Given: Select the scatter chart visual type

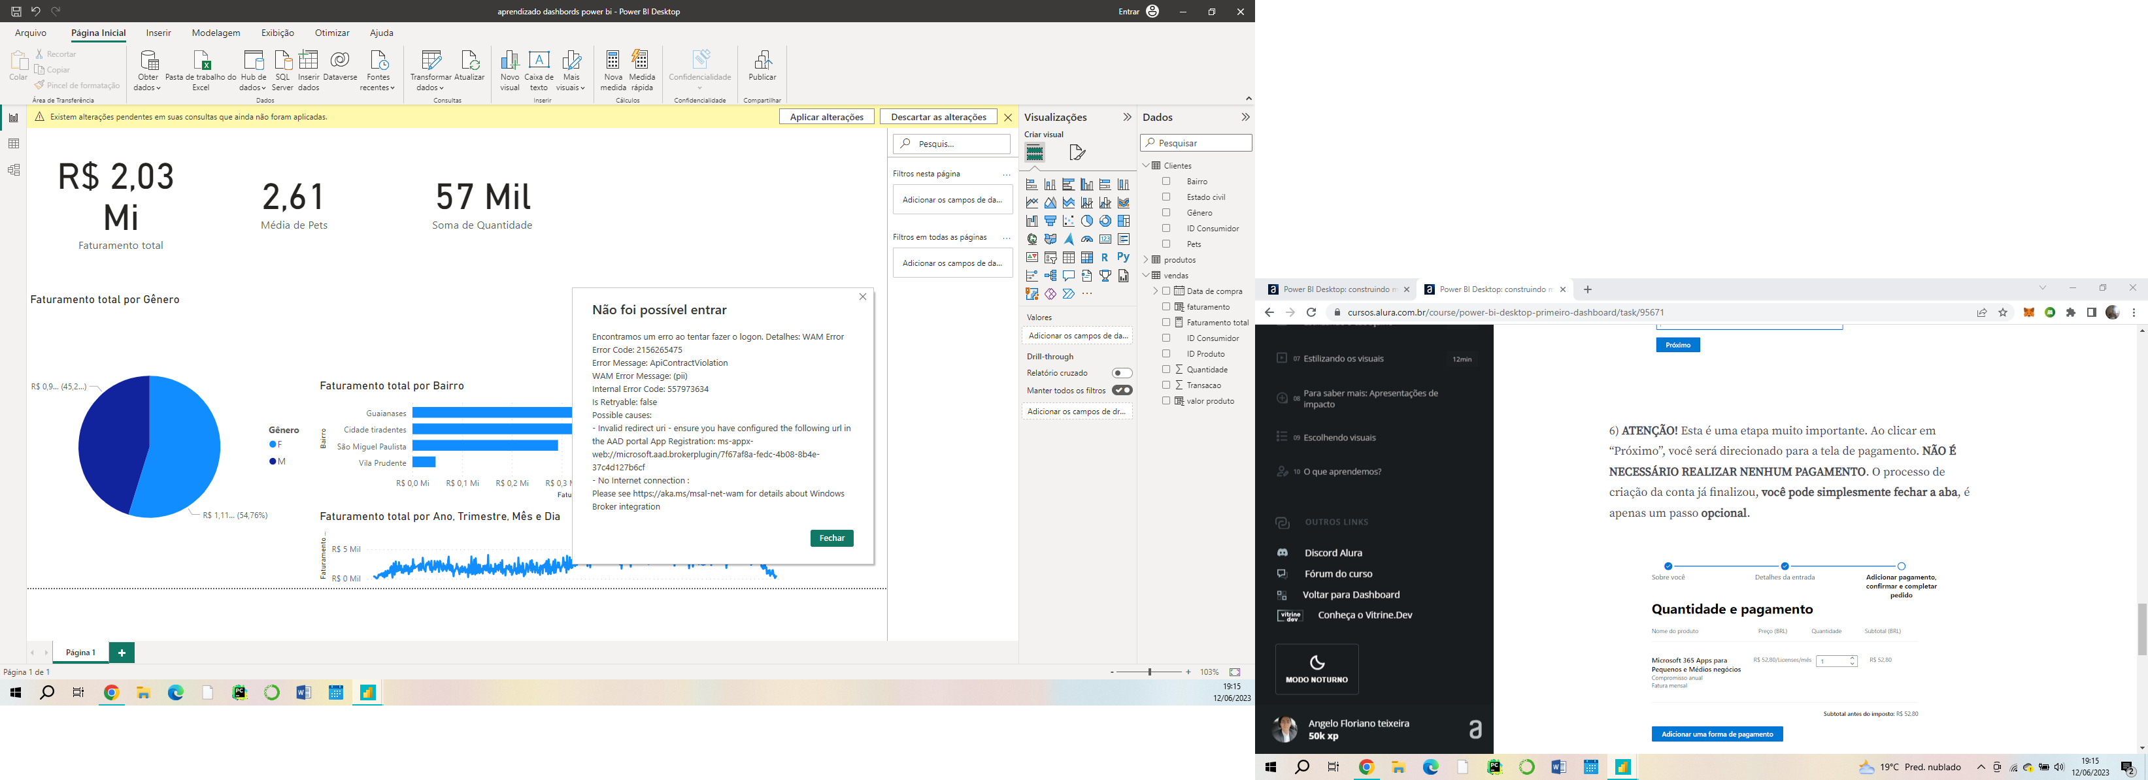Looking at the screenshot, I should (1069, 221).
